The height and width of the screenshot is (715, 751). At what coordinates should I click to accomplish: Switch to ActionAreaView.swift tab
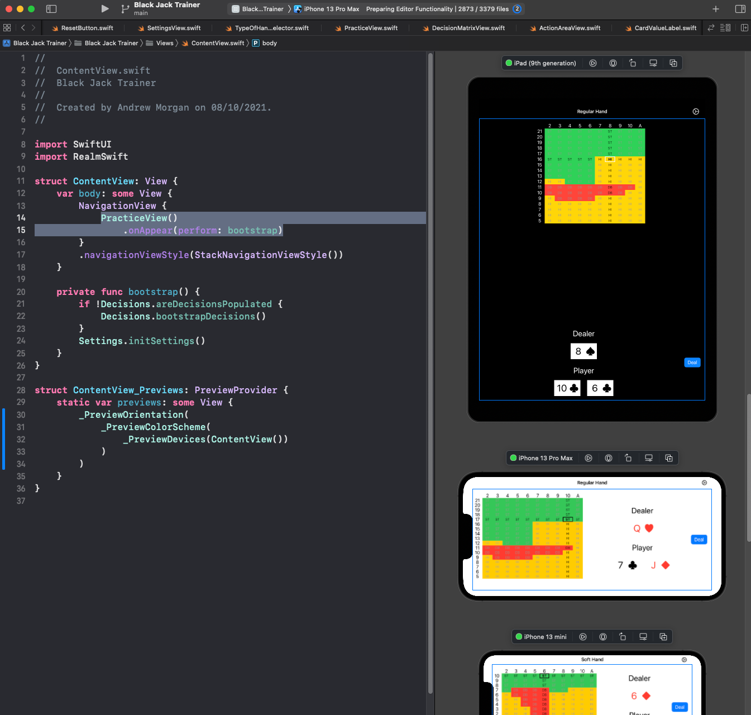(x=565, y=28)
